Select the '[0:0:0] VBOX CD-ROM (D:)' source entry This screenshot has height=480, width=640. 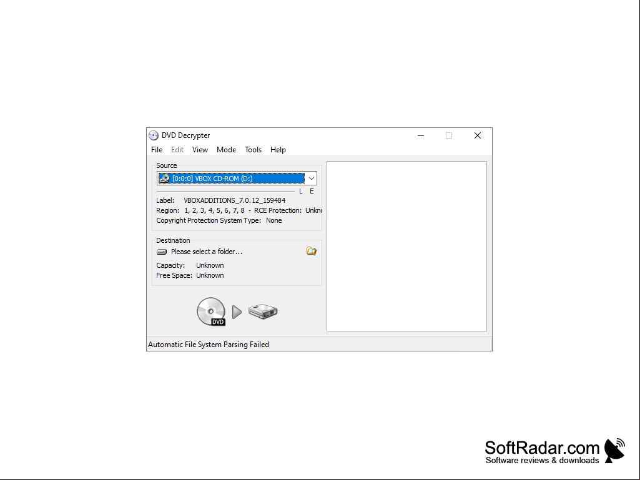click(231, 179)
